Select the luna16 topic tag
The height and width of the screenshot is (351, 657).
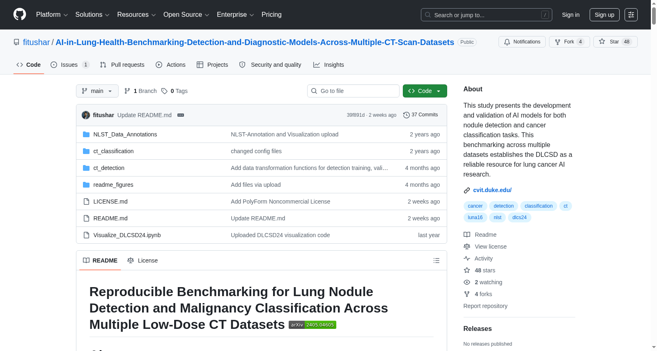[x=475, y=217]
